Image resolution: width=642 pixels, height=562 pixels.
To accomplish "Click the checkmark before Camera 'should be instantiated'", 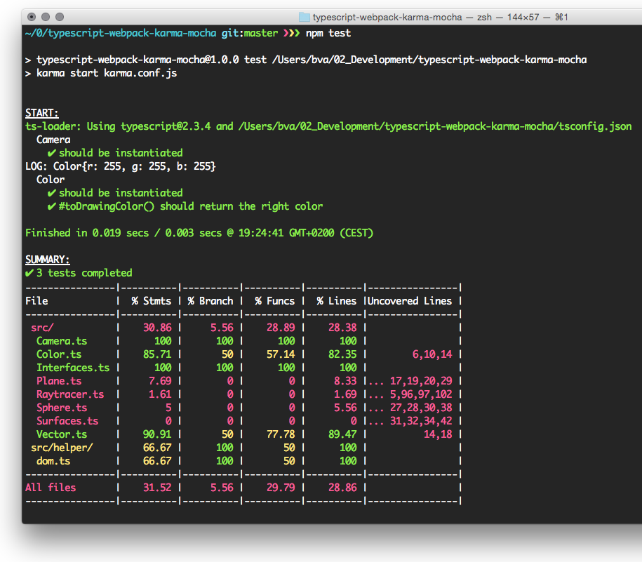I will [52, 153].
